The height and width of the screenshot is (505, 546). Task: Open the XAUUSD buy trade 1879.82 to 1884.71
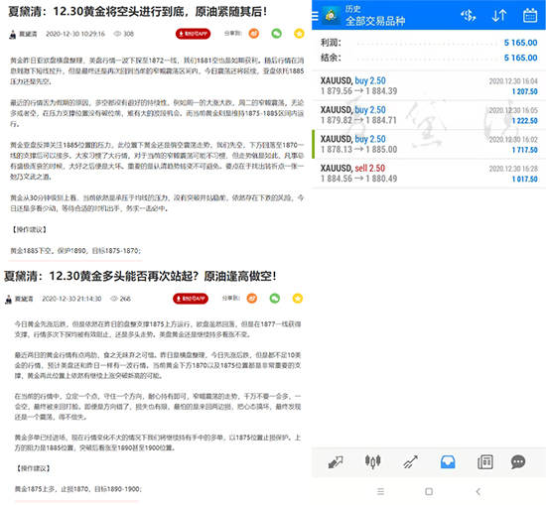[429, 115]
